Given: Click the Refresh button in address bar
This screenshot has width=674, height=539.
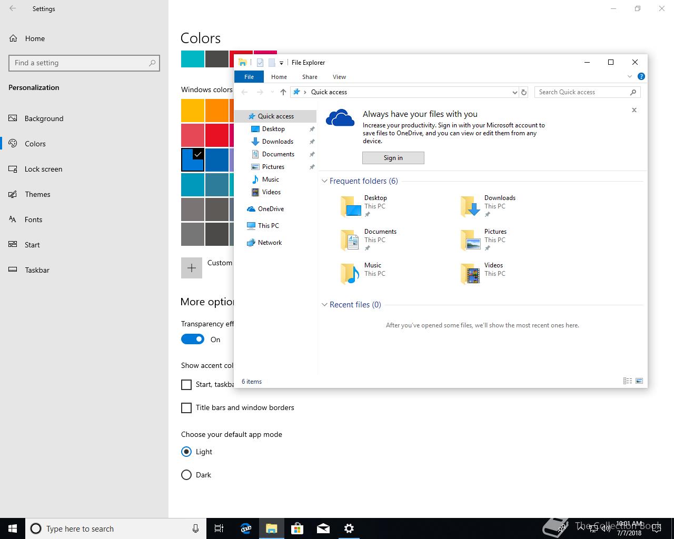Looking at the screenshot, I should pos(524,92).
